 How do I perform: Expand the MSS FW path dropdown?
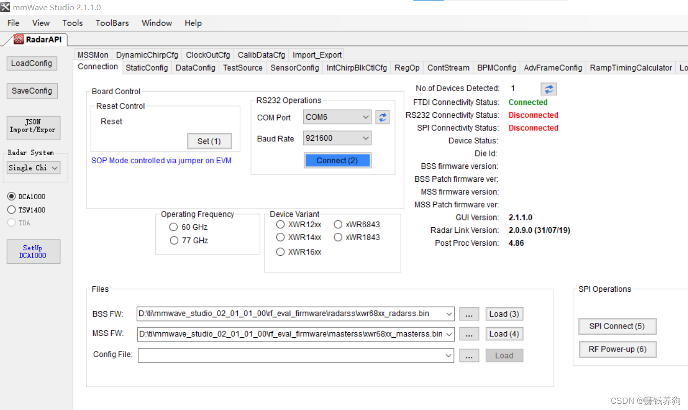449,334
